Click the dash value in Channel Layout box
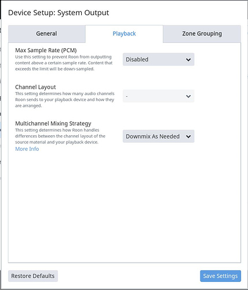Screen dimensions: 248x290 127,96
